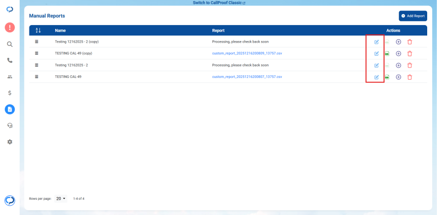
Task: Click the Actions column header
Action: tap(393, 31)
